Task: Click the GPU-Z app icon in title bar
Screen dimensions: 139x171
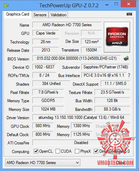Action: click(6, 5)
